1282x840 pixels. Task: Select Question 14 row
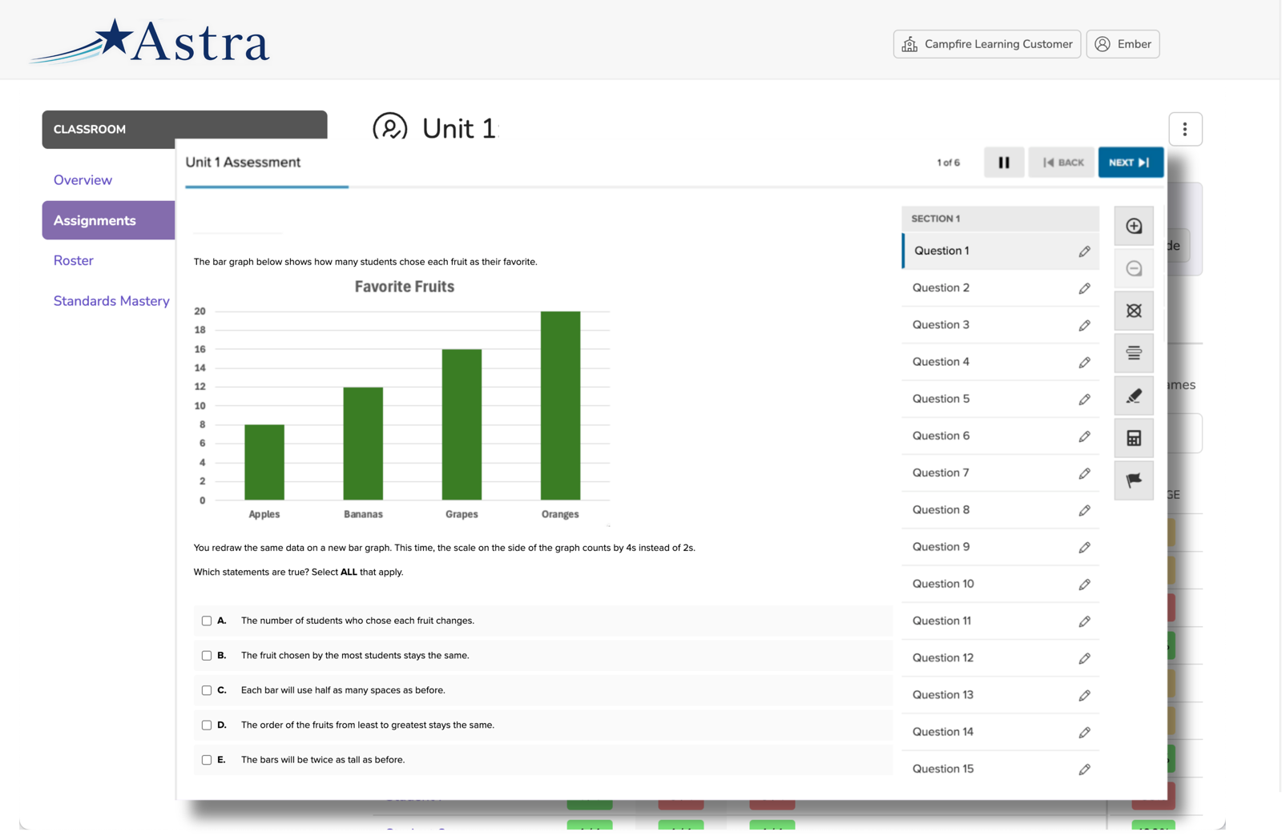[1000, 732]
